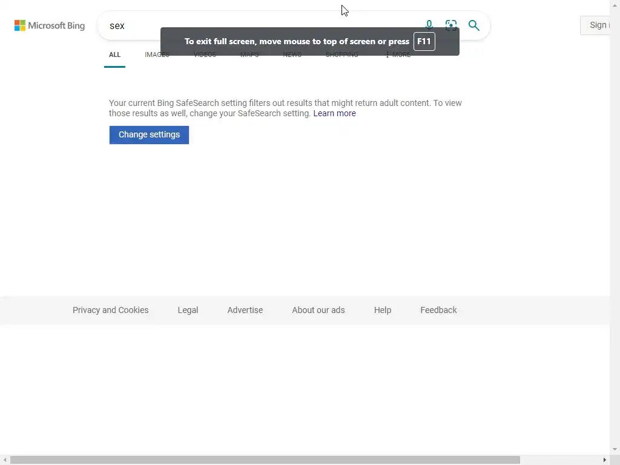
Task: Click the horizontal scrollbar left arrow
Action: click(4, 460)
